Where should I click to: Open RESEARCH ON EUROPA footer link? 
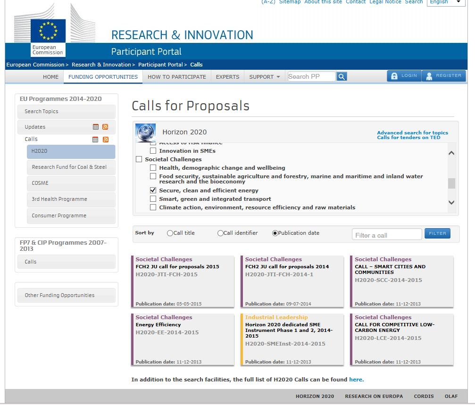coord(374,396)
